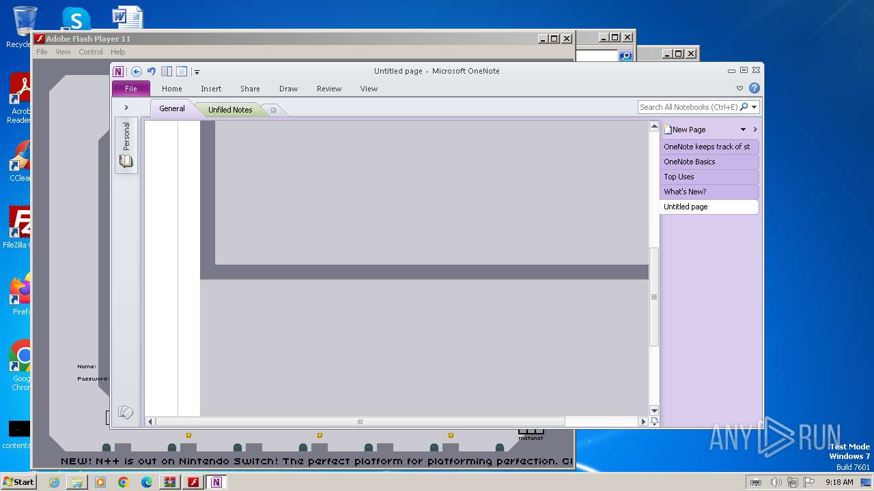Open the Personal notebook in navigation bar
874x491 pixels.
click(126, 145)
